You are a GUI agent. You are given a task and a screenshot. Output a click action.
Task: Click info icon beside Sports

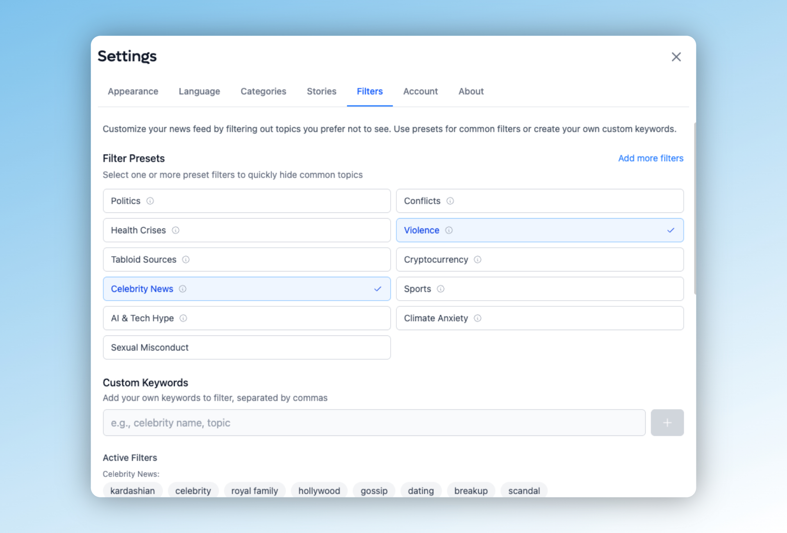[x=441, y=289]
